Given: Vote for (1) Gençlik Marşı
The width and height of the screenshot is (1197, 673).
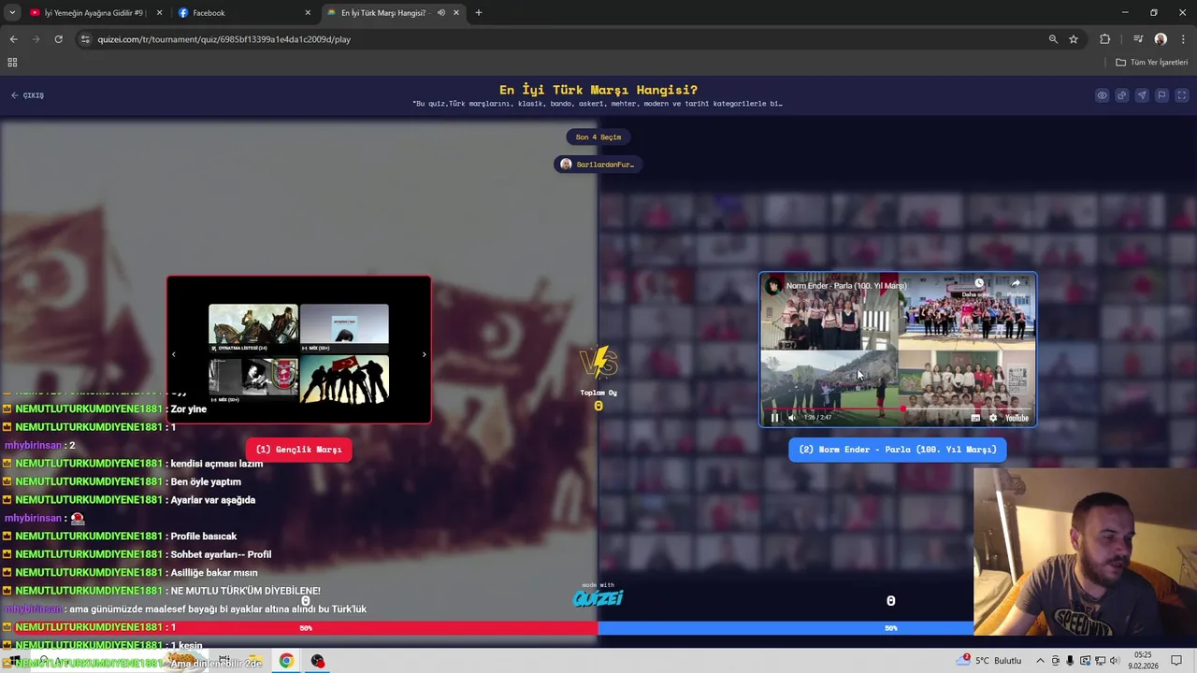Looking at the screenshot, I should pos(298,450).
